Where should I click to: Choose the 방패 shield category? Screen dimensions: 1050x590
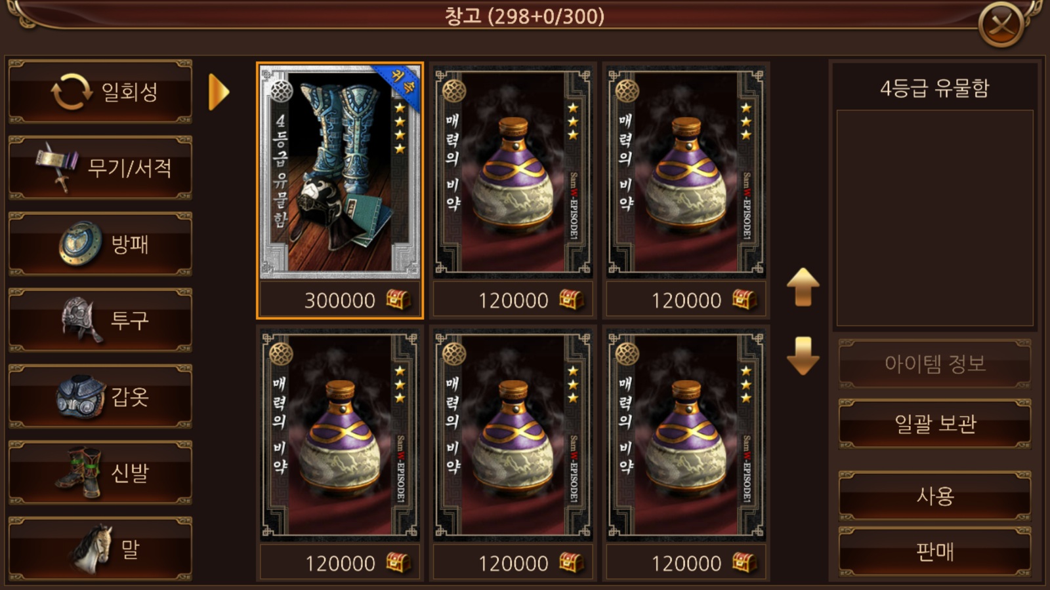pos(100,244)
